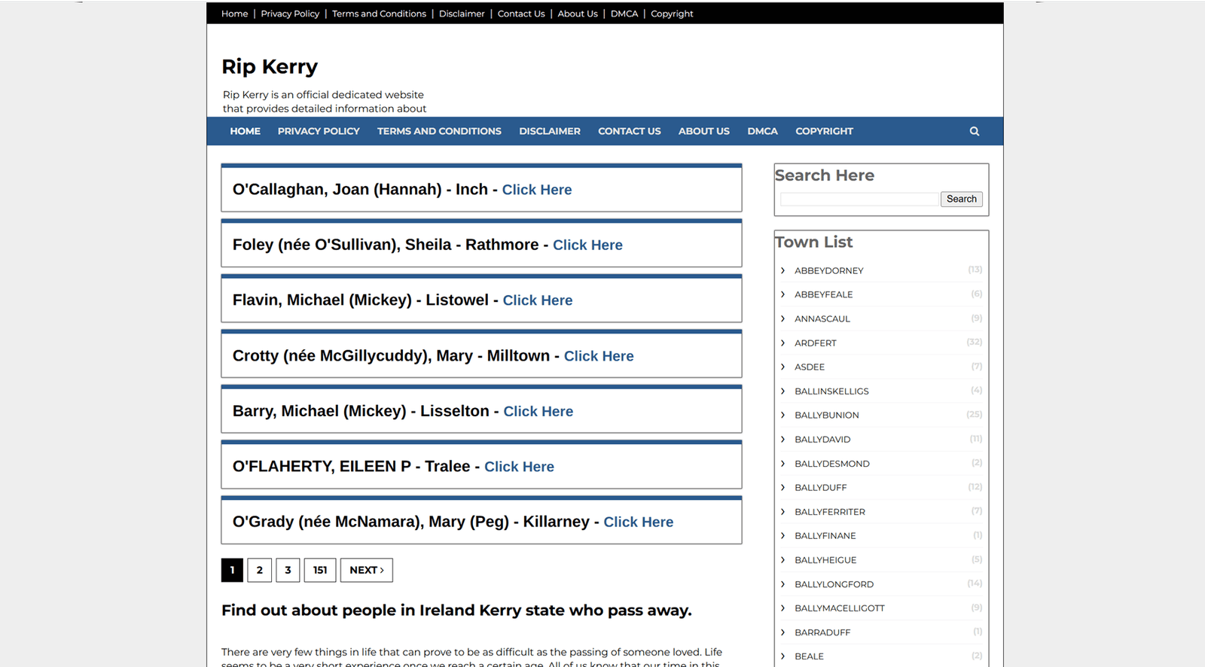Click Here for Barry, Michael - Lisselton
Viewport: 1205px width, 667px height.
click(538, 411)
